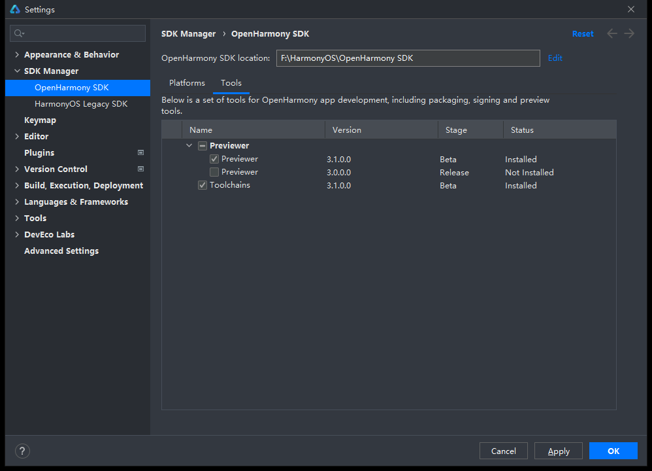Click the Plugins project-level settings icon
Viewport: 652px width, 471px height.
(x=140, y=152)
